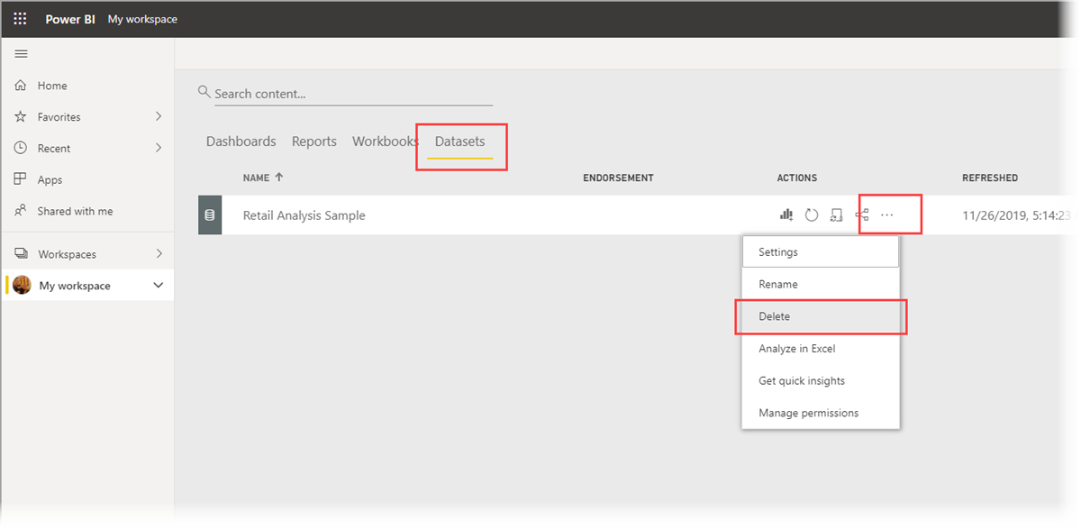
Task: Select Delete from the context menu
Action: [776, 316]
